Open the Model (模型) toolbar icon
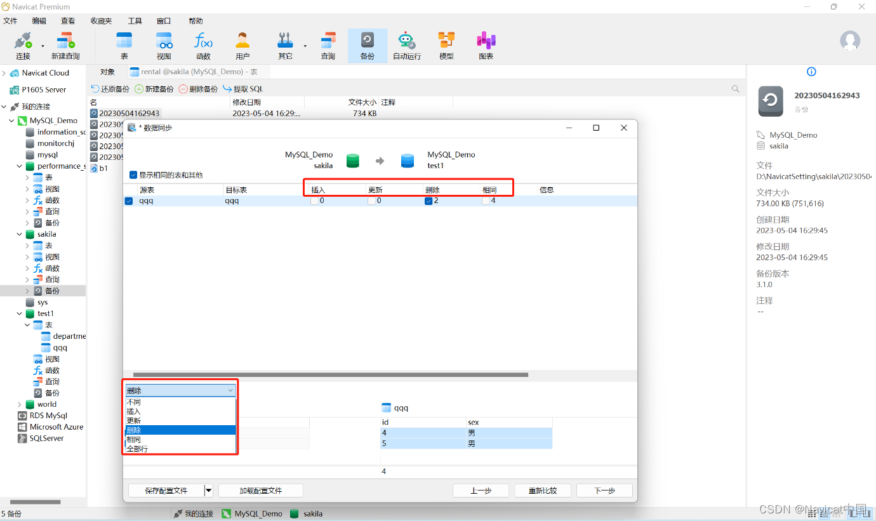Screen dimensions: 876x521 pyautogui.click(x=446, y=46)
